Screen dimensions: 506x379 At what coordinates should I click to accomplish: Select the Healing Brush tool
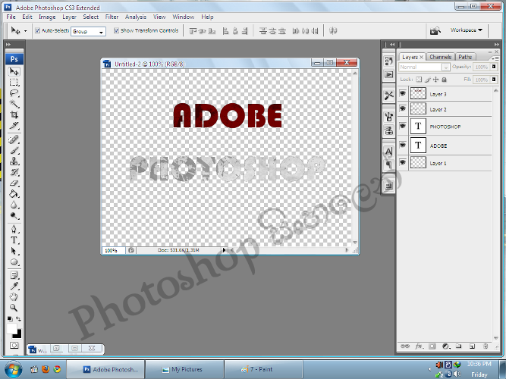[x=14, y=139]
